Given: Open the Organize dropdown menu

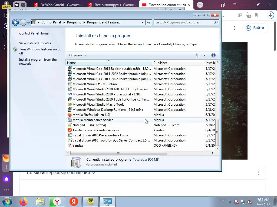Looking at the screenshot, I should [78, 55].
